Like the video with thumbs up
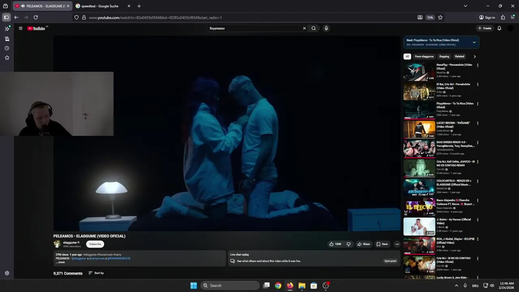This screenshot has height=292, width=519. [335, 244]
